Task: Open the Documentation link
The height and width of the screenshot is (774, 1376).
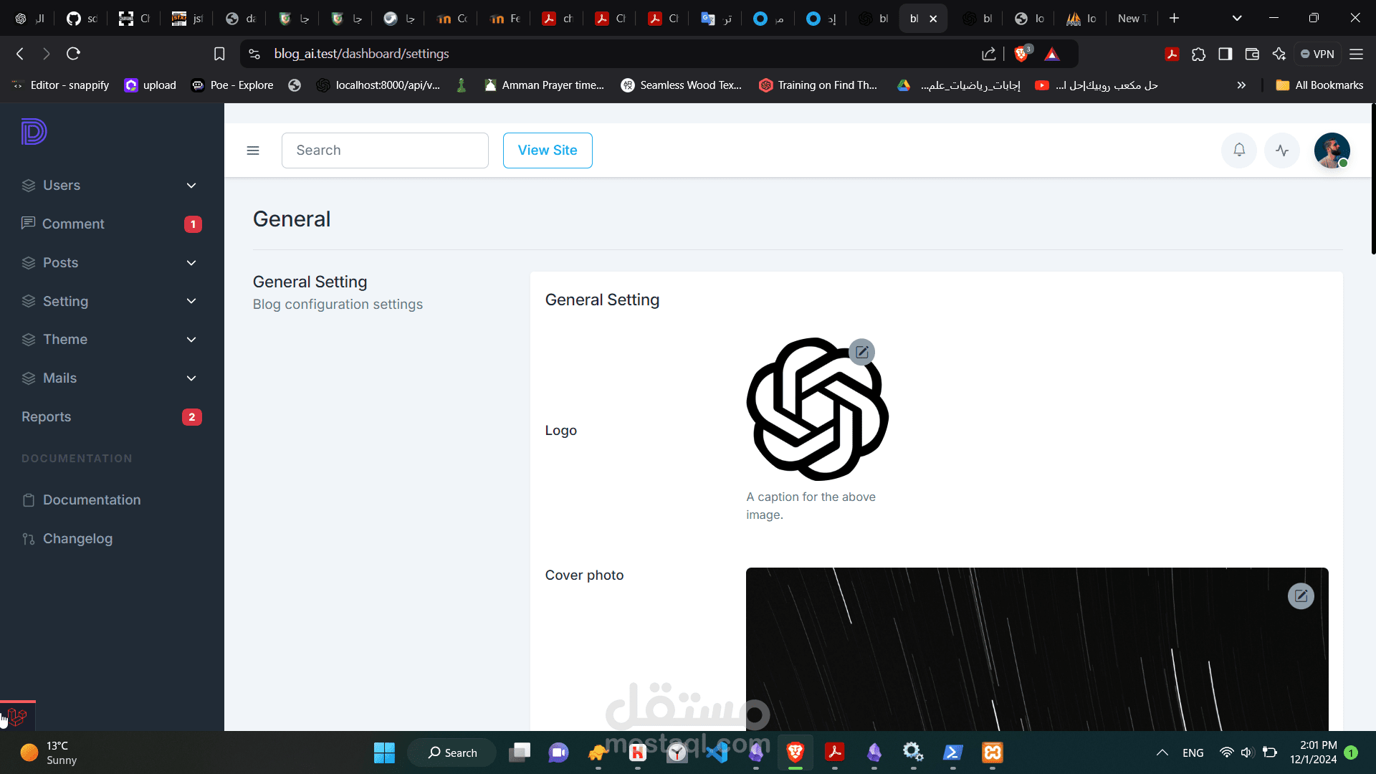Action: click(x=91, y=500)
